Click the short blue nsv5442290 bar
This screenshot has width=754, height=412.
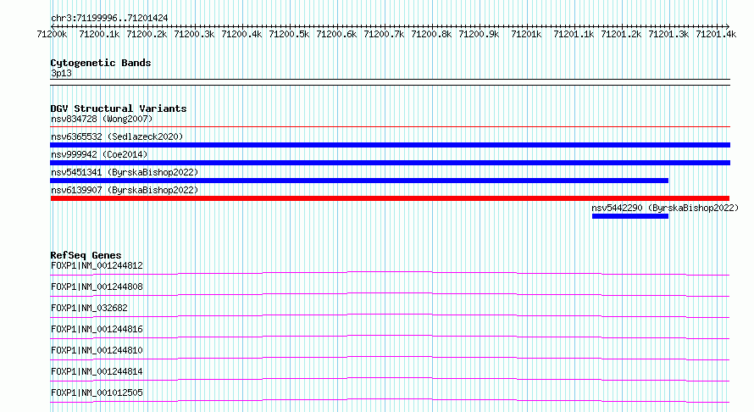coord(630,216)
